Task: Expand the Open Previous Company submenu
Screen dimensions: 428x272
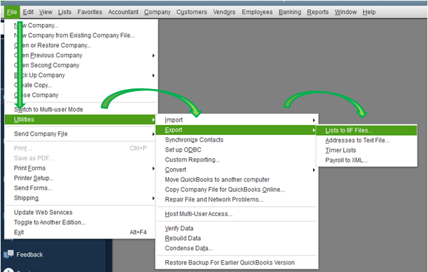Action: [x=81, y=55]
